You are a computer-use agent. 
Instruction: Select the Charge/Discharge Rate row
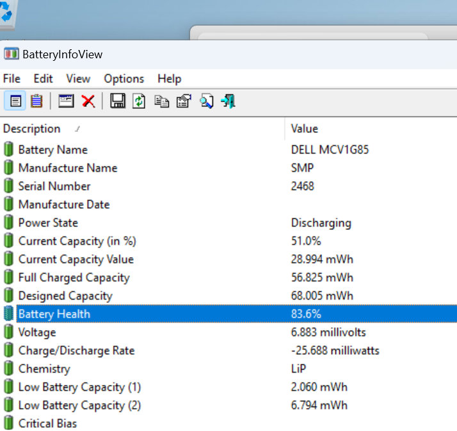point(228,350)
